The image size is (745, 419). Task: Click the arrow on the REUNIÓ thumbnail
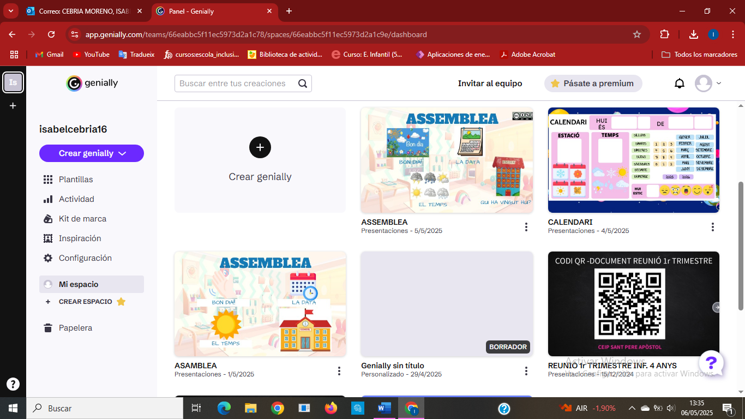(x=717, y=308)
